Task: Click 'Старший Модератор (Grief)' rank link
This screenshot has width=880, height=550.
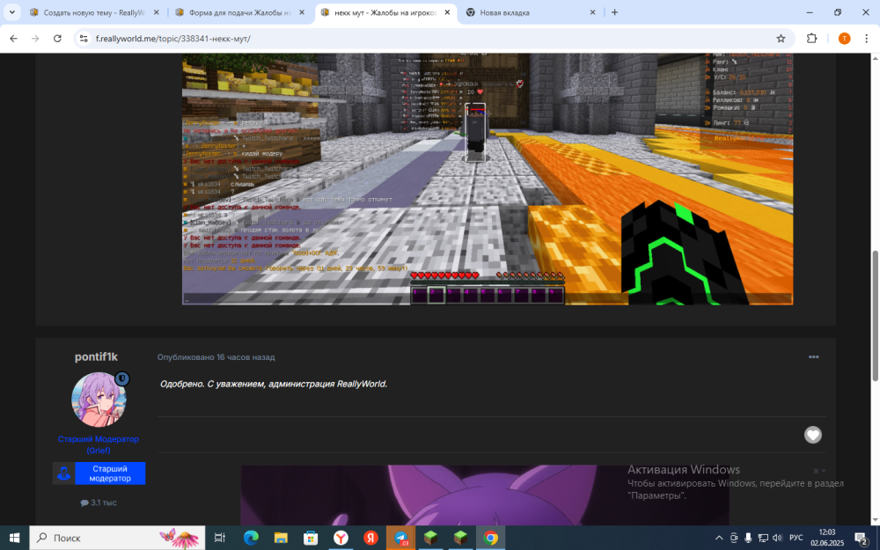Action: pyautogui.click(x=99, y=444)
